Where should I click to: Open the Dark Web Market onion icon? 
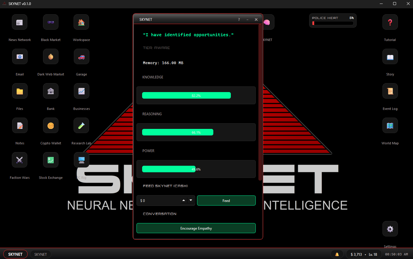pos(51,56)
